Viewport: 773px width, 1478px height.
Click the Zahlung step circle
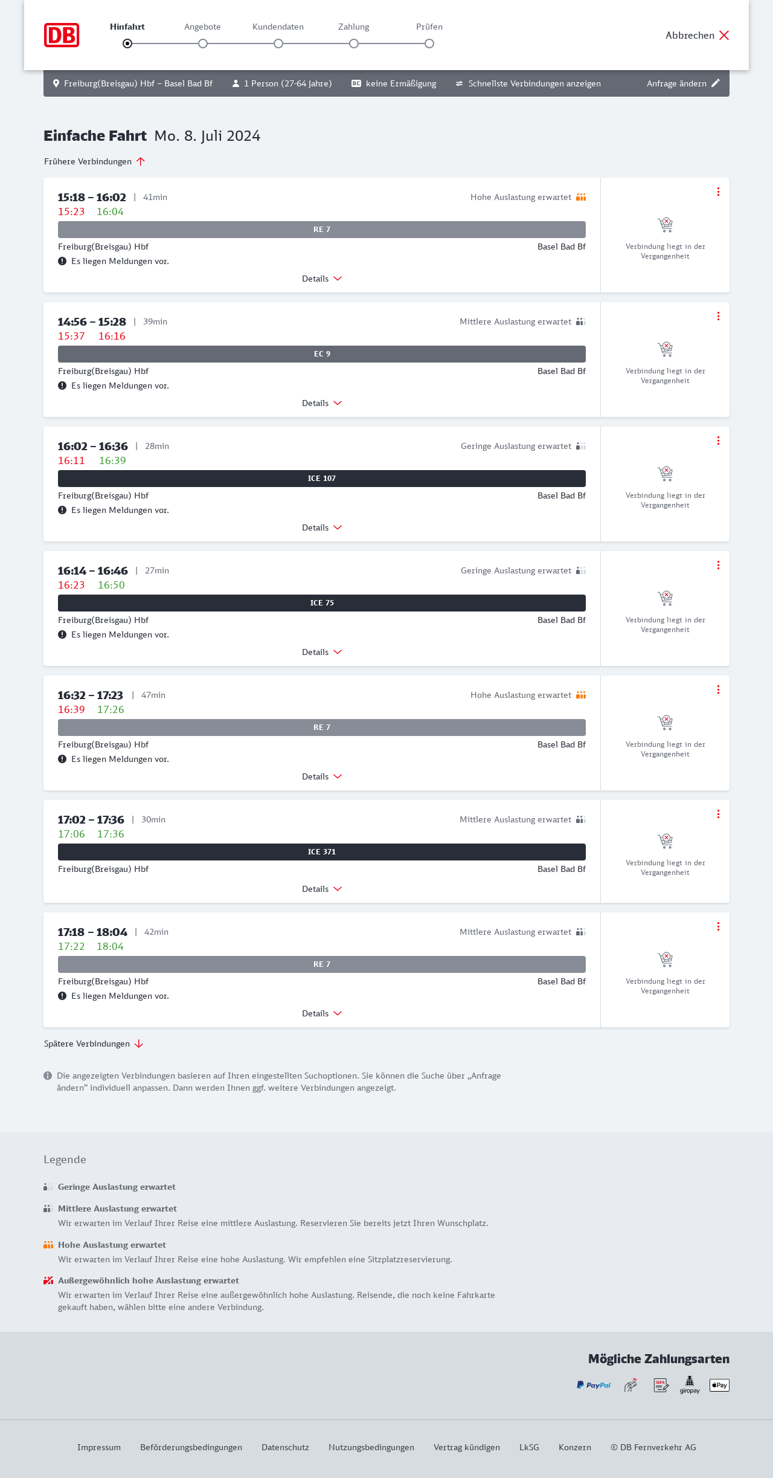coord(354,44)
